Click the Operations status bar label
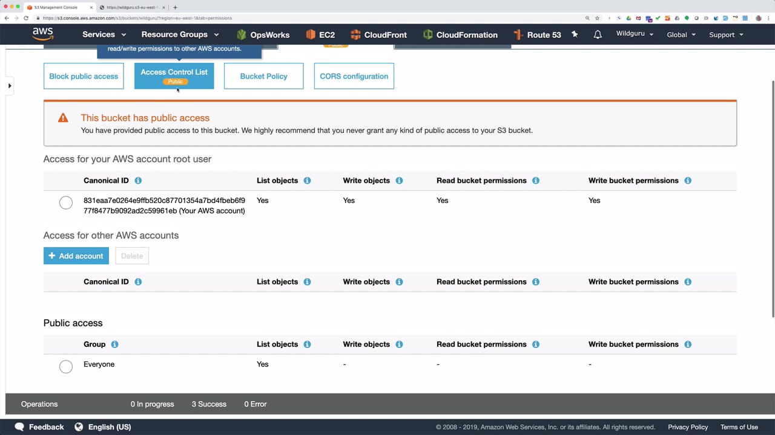 39,404
